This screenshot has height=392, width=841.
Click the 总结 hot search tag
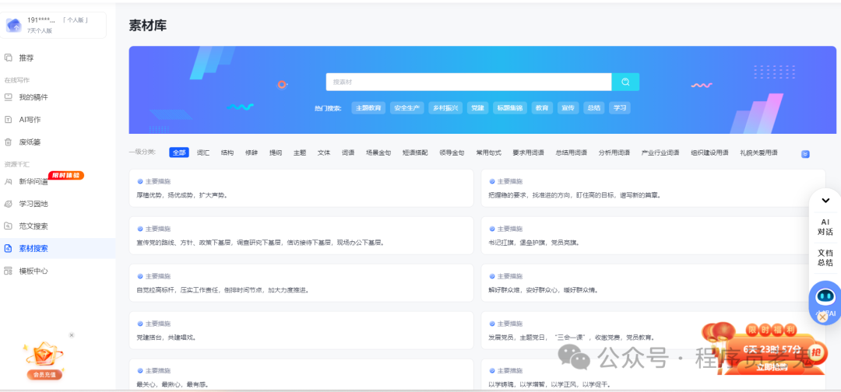[x=593, y=107]
